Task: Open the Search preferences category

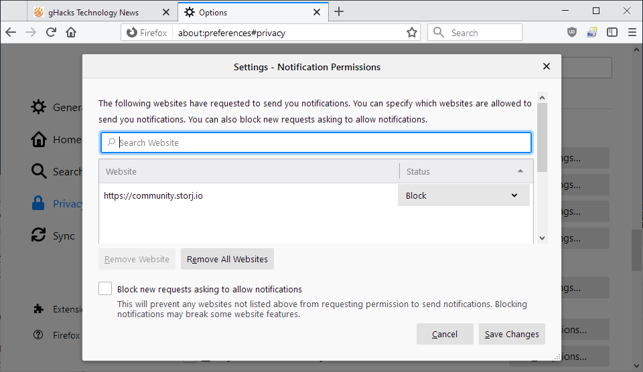Action: [56, 171]
